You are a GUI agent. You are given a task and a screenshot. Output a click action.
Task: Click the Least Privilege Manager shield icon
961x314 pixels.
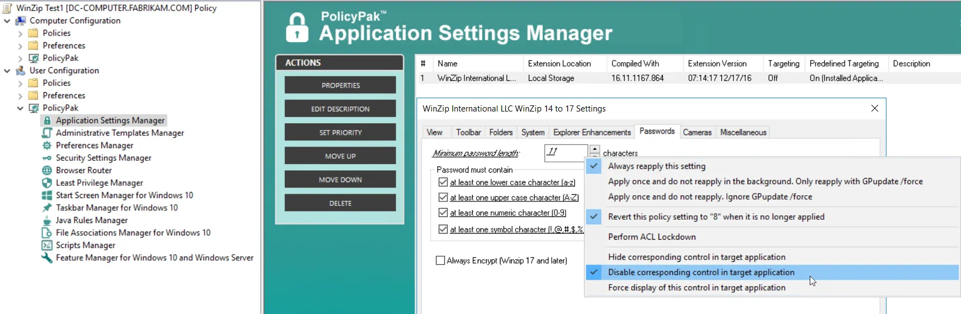tap(47, 183)
